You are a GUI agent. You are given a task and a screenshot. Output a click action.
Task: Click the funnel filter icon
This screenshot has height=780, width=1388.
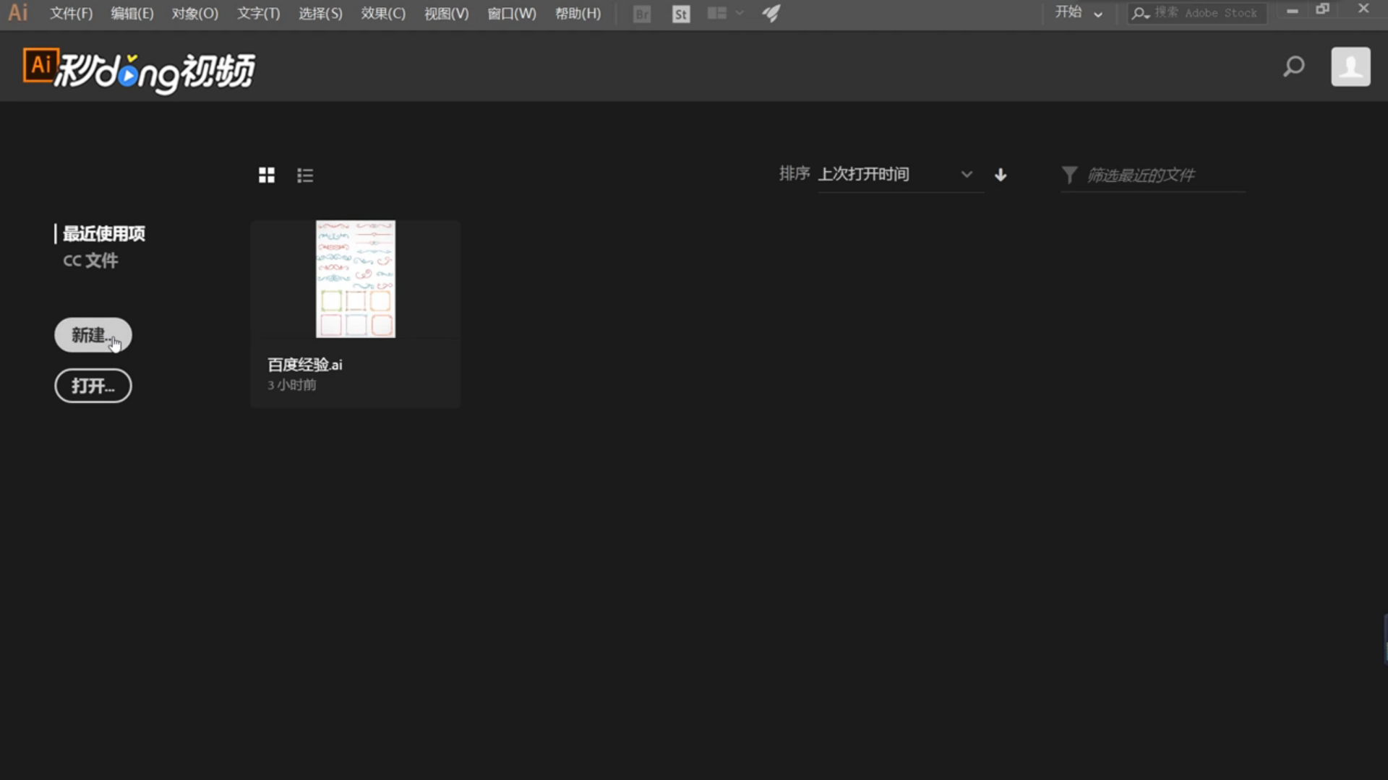tap(1069, 175)
